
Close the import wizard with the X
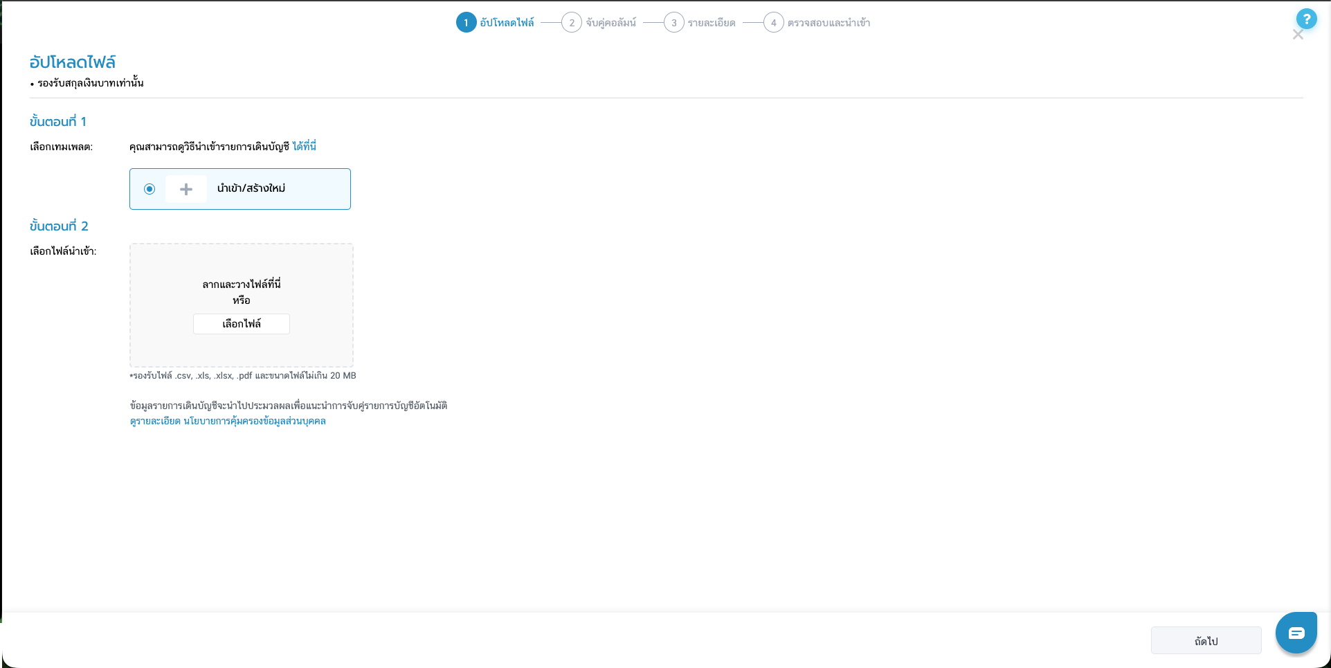click(1298, 35)
